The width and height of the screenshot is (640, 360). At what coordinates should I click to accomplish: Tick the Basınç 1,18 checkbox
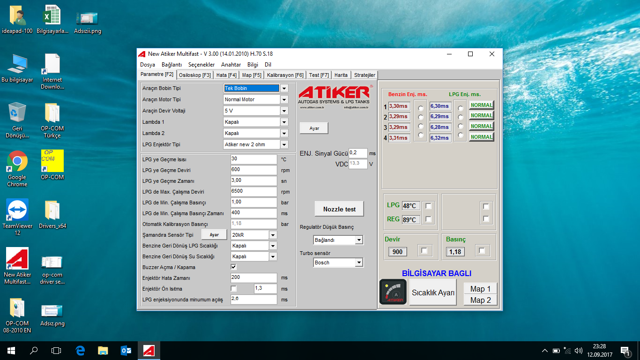[x=482, y=251]
